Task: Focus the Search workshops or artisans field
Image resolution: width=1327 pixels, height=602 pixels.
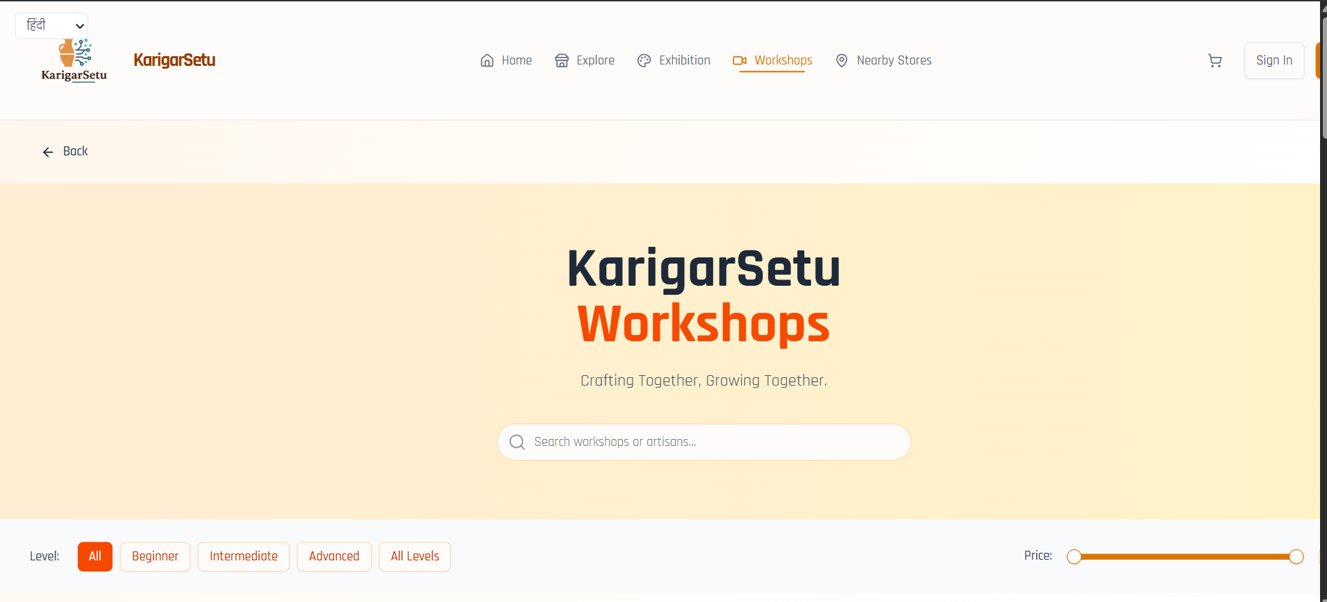Action: (x=704, y=442)
